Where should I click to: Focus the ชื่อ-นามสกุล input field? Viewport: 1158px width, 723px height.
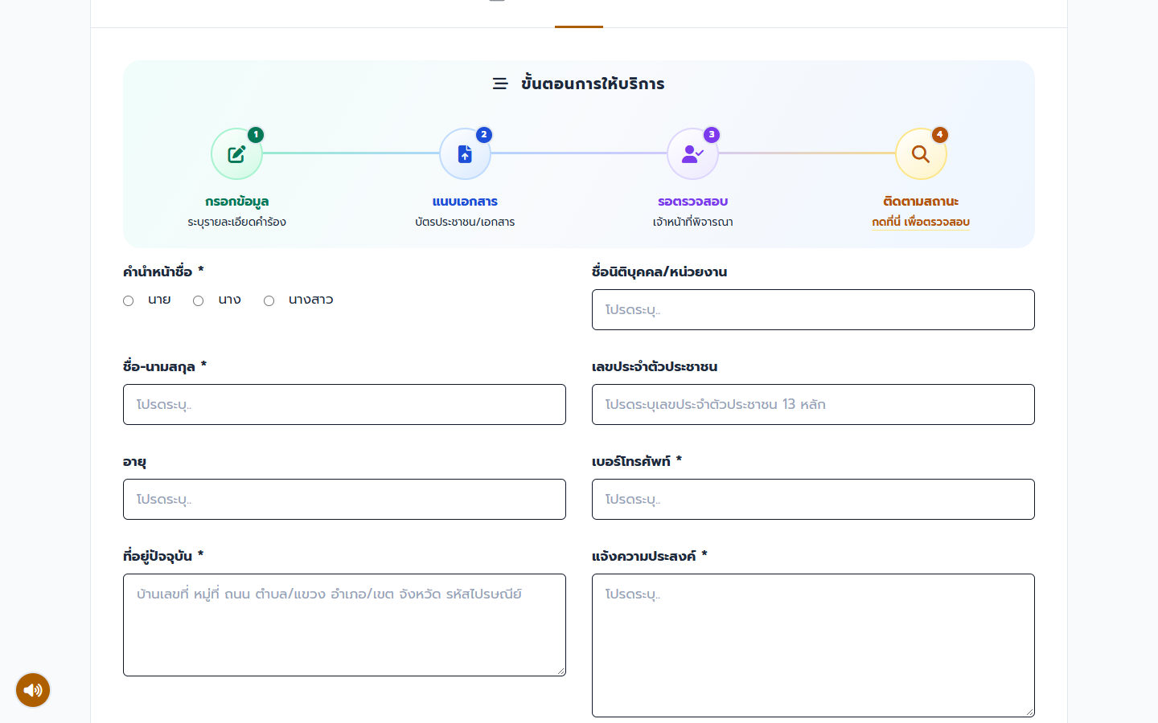pos(344,404)
